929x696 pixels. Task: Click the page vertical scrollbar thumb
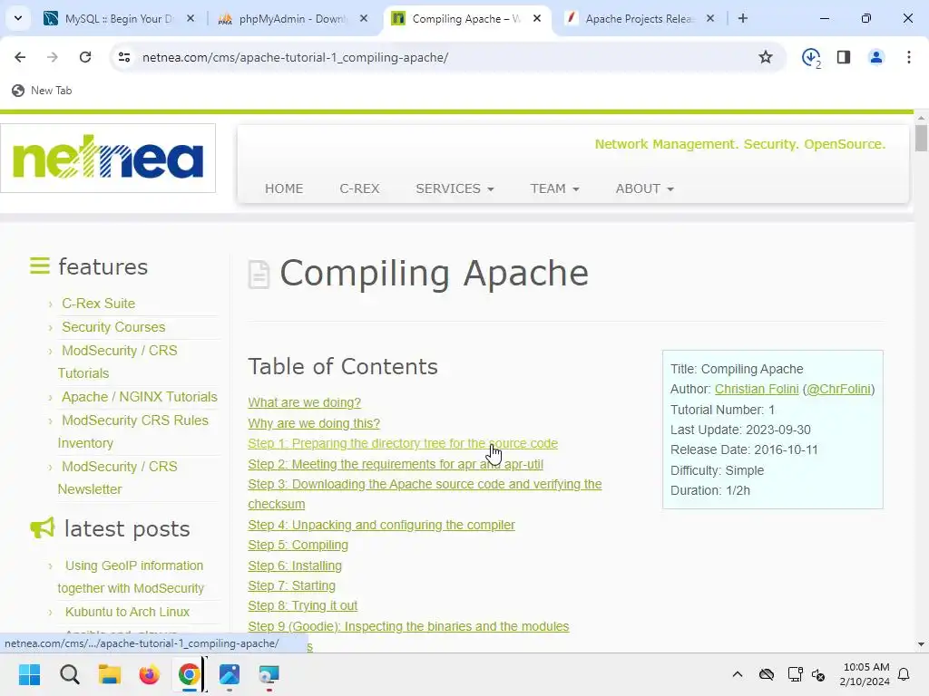[x=921, y=138]
